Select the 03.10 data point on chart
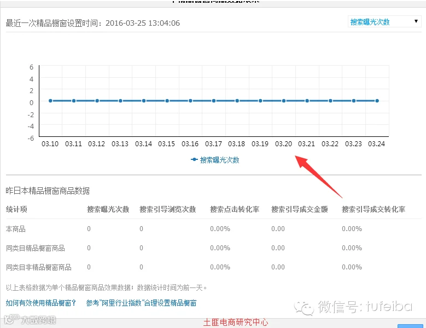The height and width of the screenshot is (328, 426). pos(50,101)
